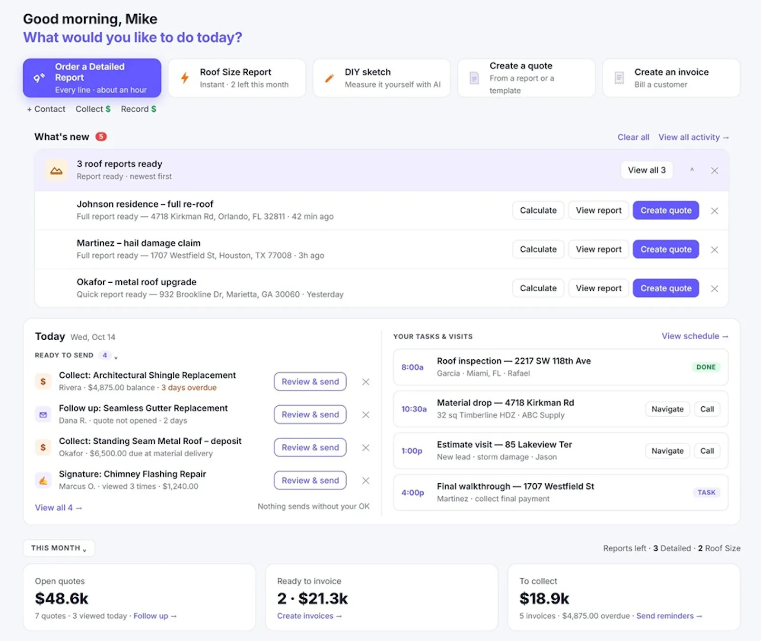Click Create quote for Johnson residence
This screenshot has width=761, height=641.
click(666, 210)
